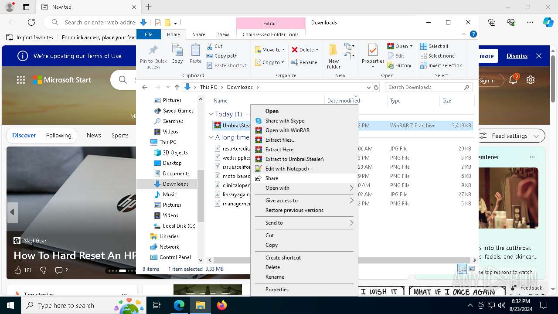Viewport: 558px width, 314px height.
Task: Choose Extract Here from context menu
Action: [x=304, y=150]
